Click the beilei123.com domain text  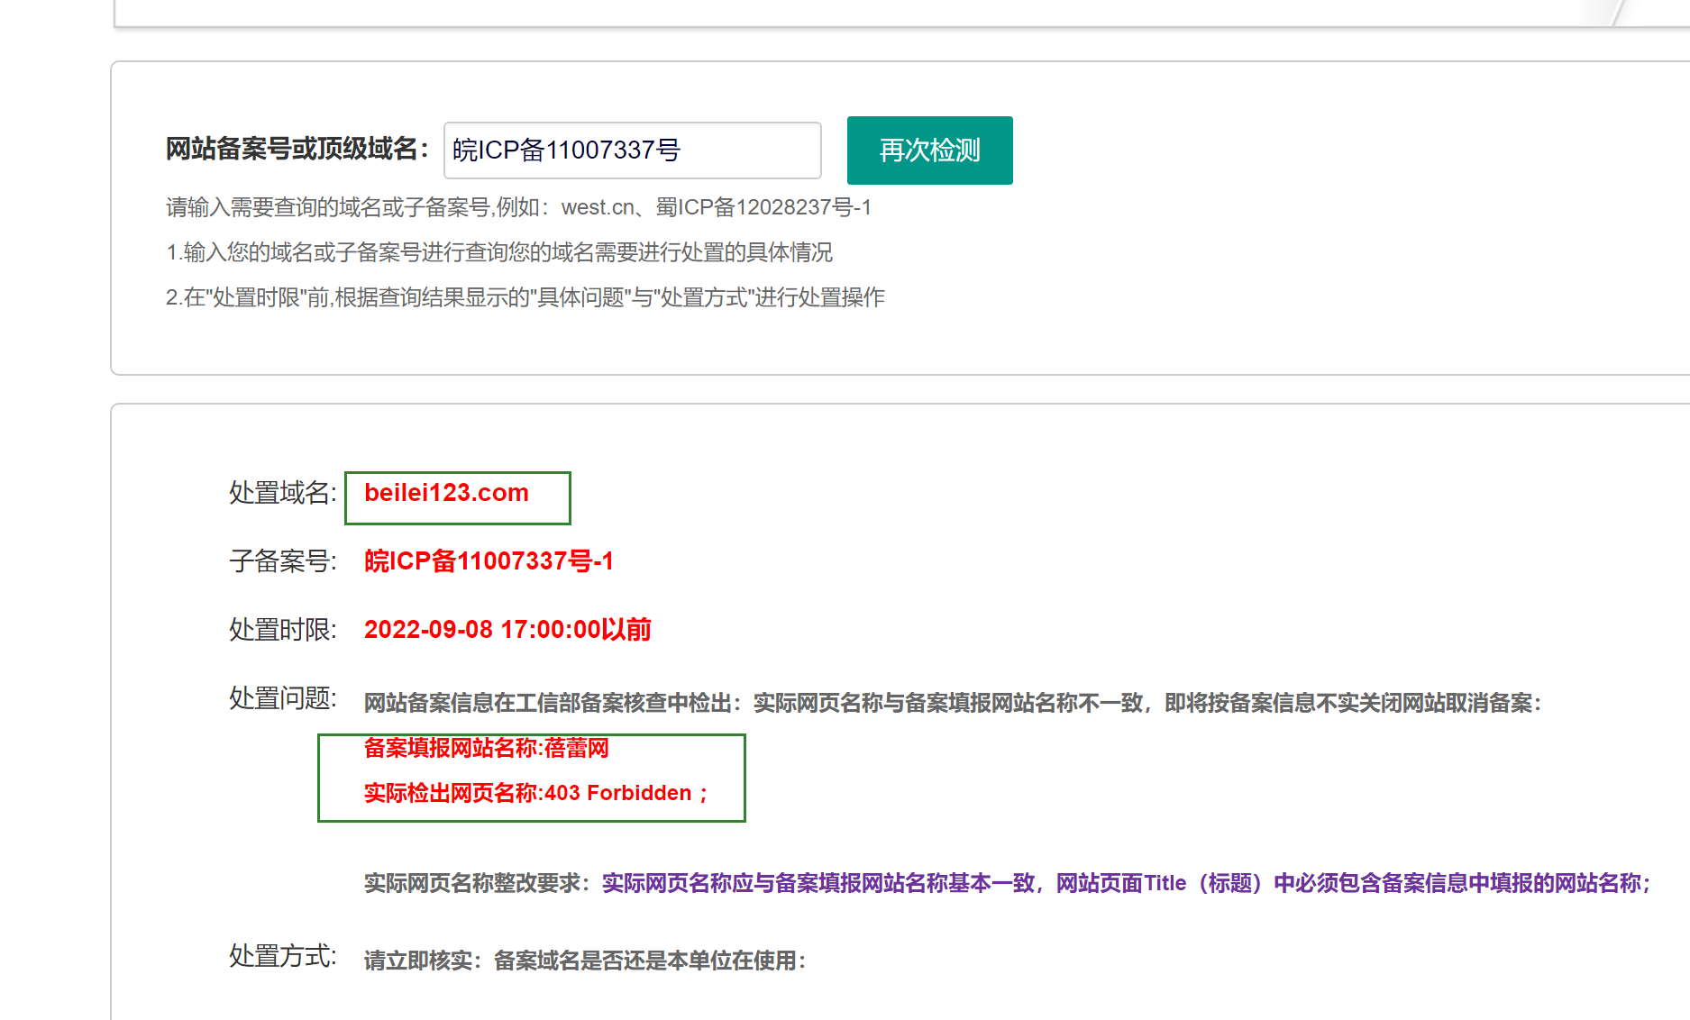(446, 494)
